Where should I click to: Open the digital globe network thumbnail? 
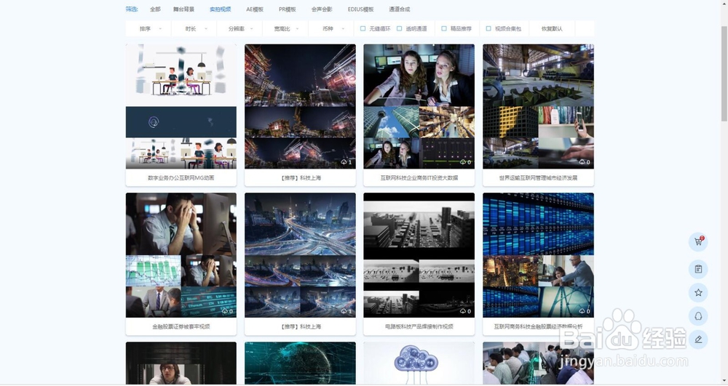coord(301,363)
